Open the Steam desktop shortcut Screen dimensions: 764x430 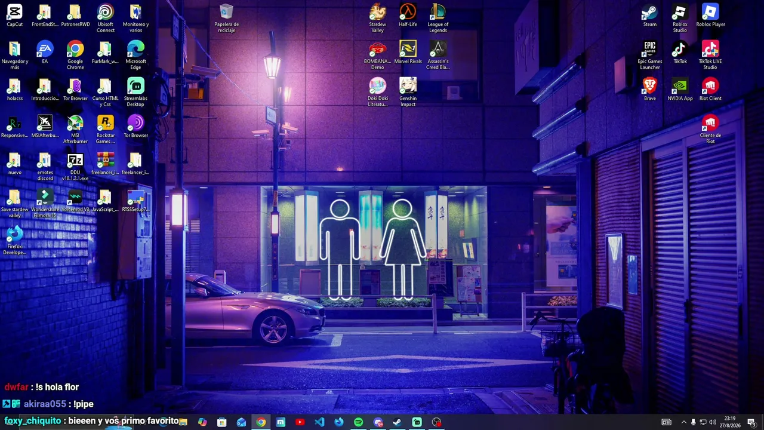coord(649,16)
